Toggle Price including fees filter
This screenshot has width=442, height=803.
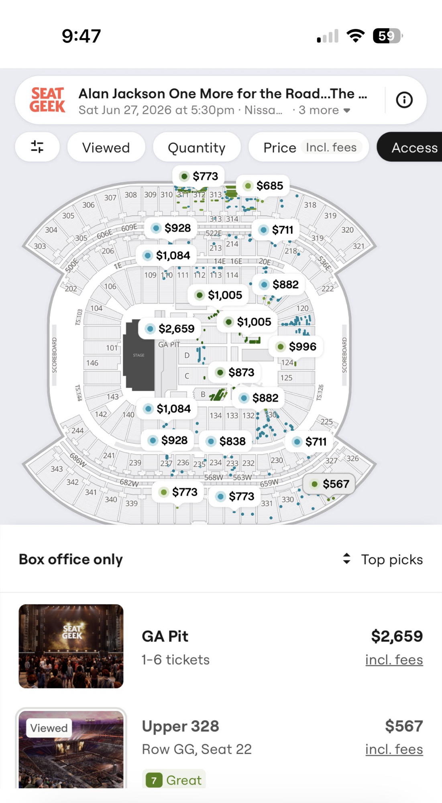[x=309, y=147]
